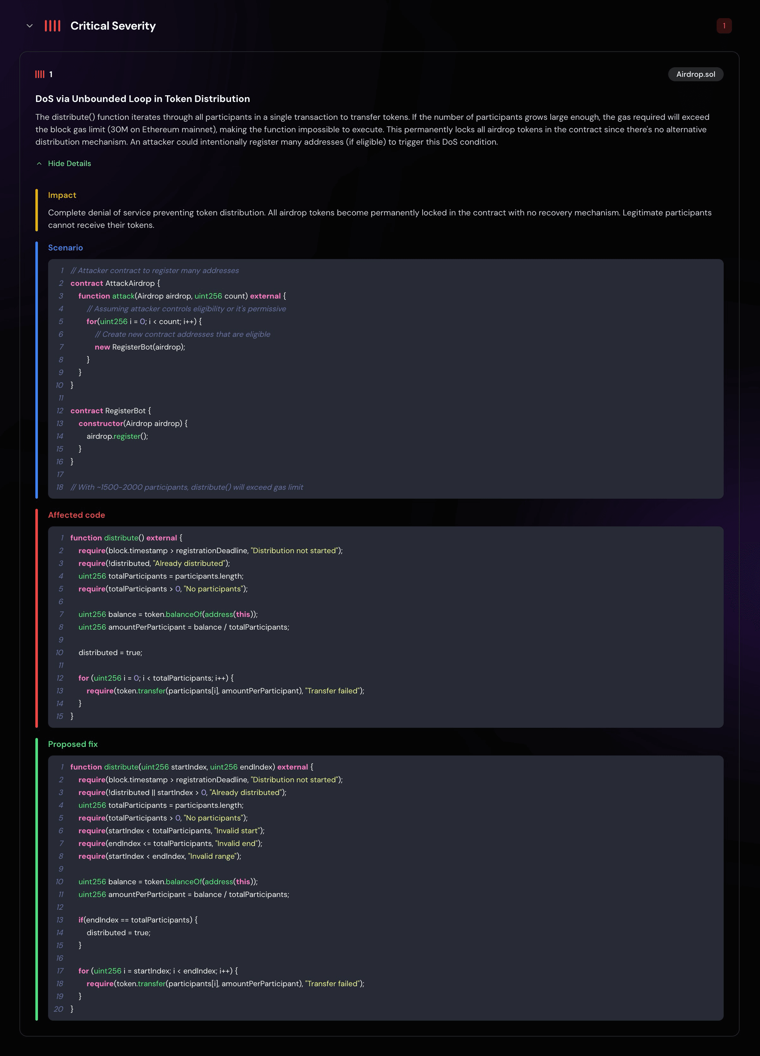The height and width of the screenshot is (1056, 760).
Task: Click the red severity bars icon beside Critical Severity
Action: 53,26
